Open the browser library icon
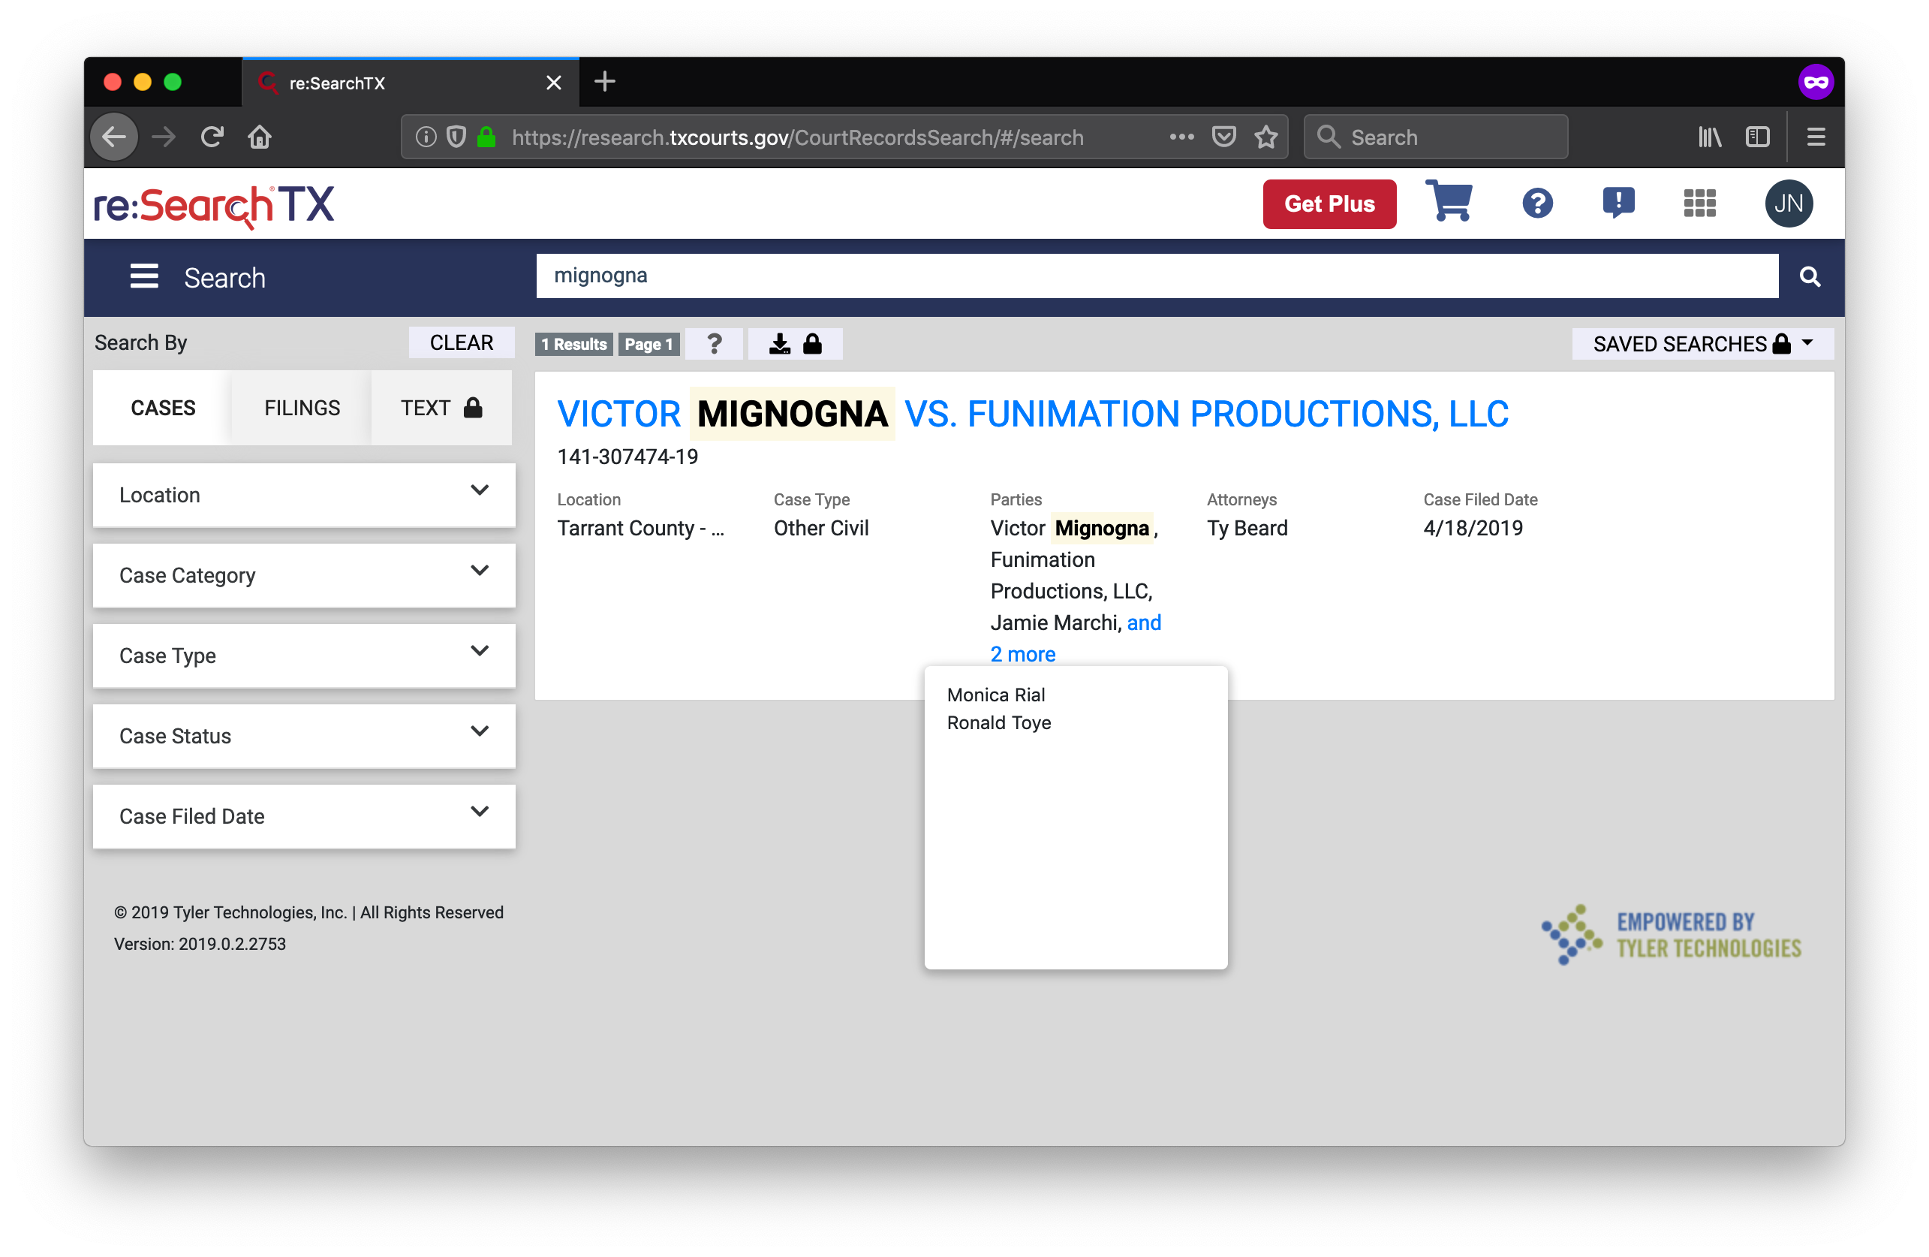Image resolution: width=1929 pixels, height=1257 pixels. (x=1710, y=137)
